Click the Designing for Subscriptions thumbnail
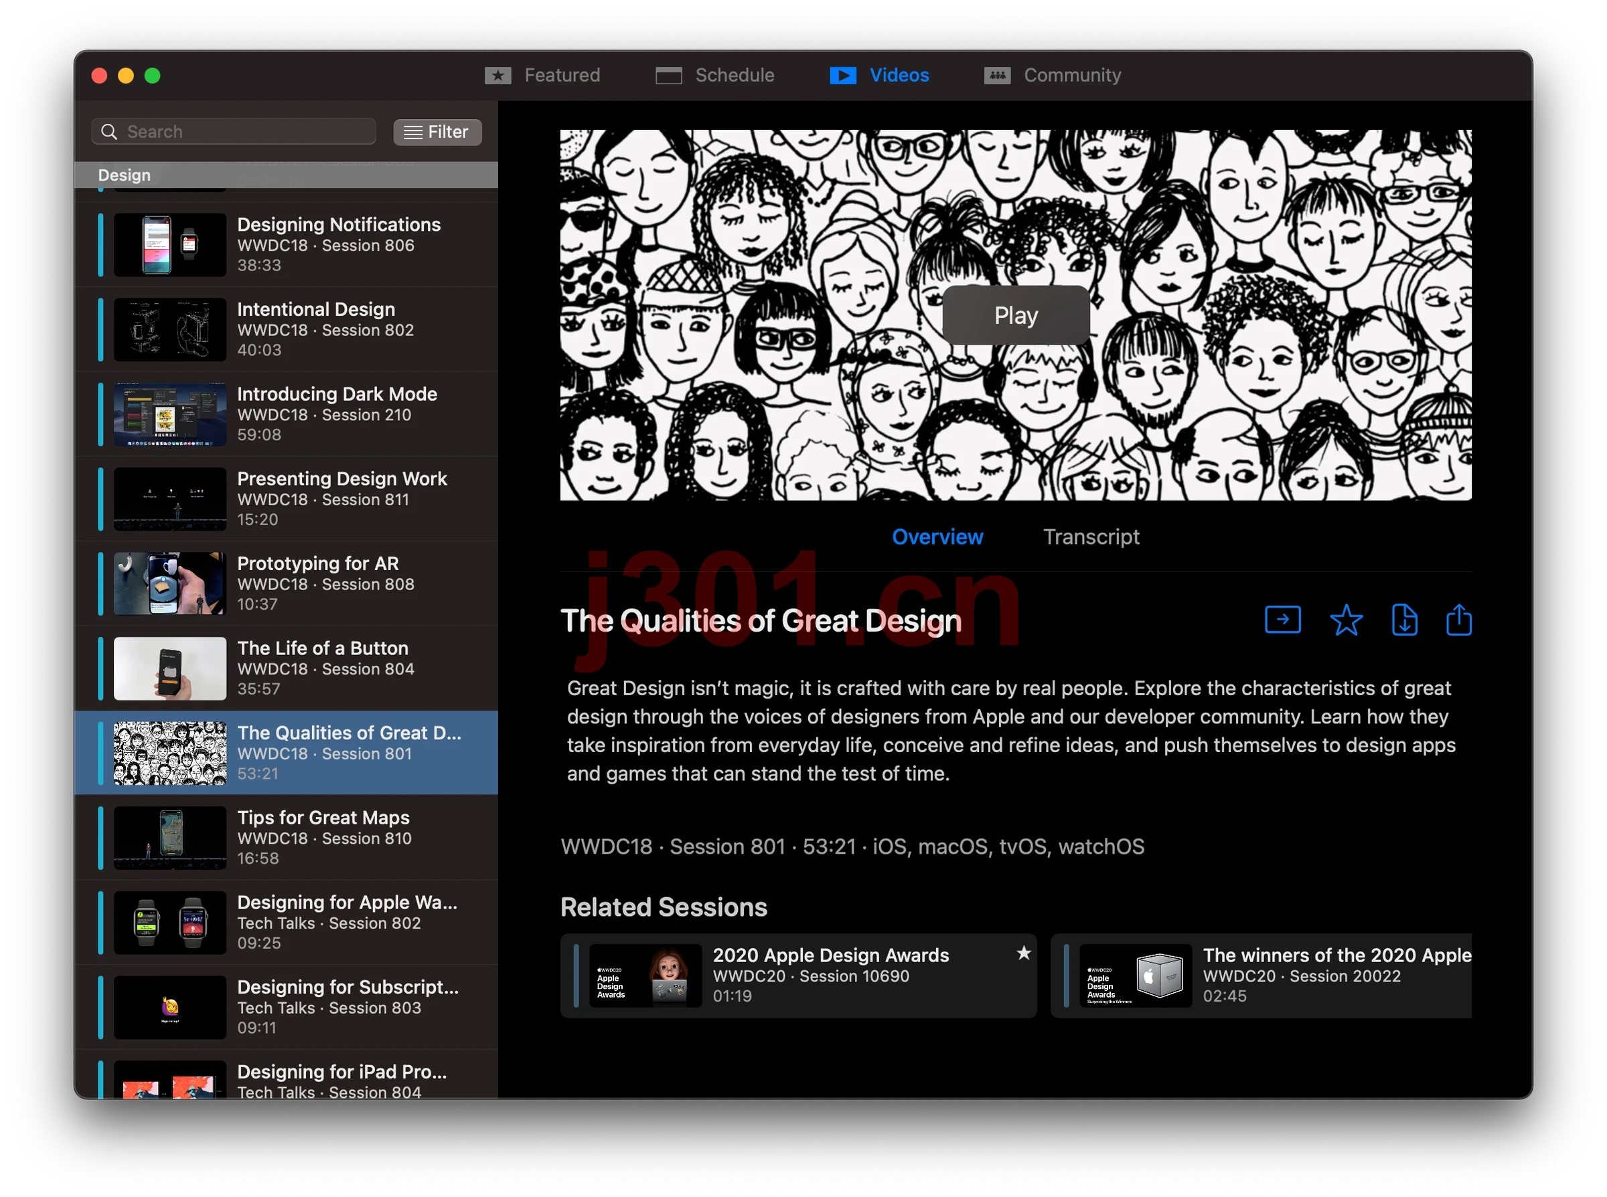 coord(169,1008)
